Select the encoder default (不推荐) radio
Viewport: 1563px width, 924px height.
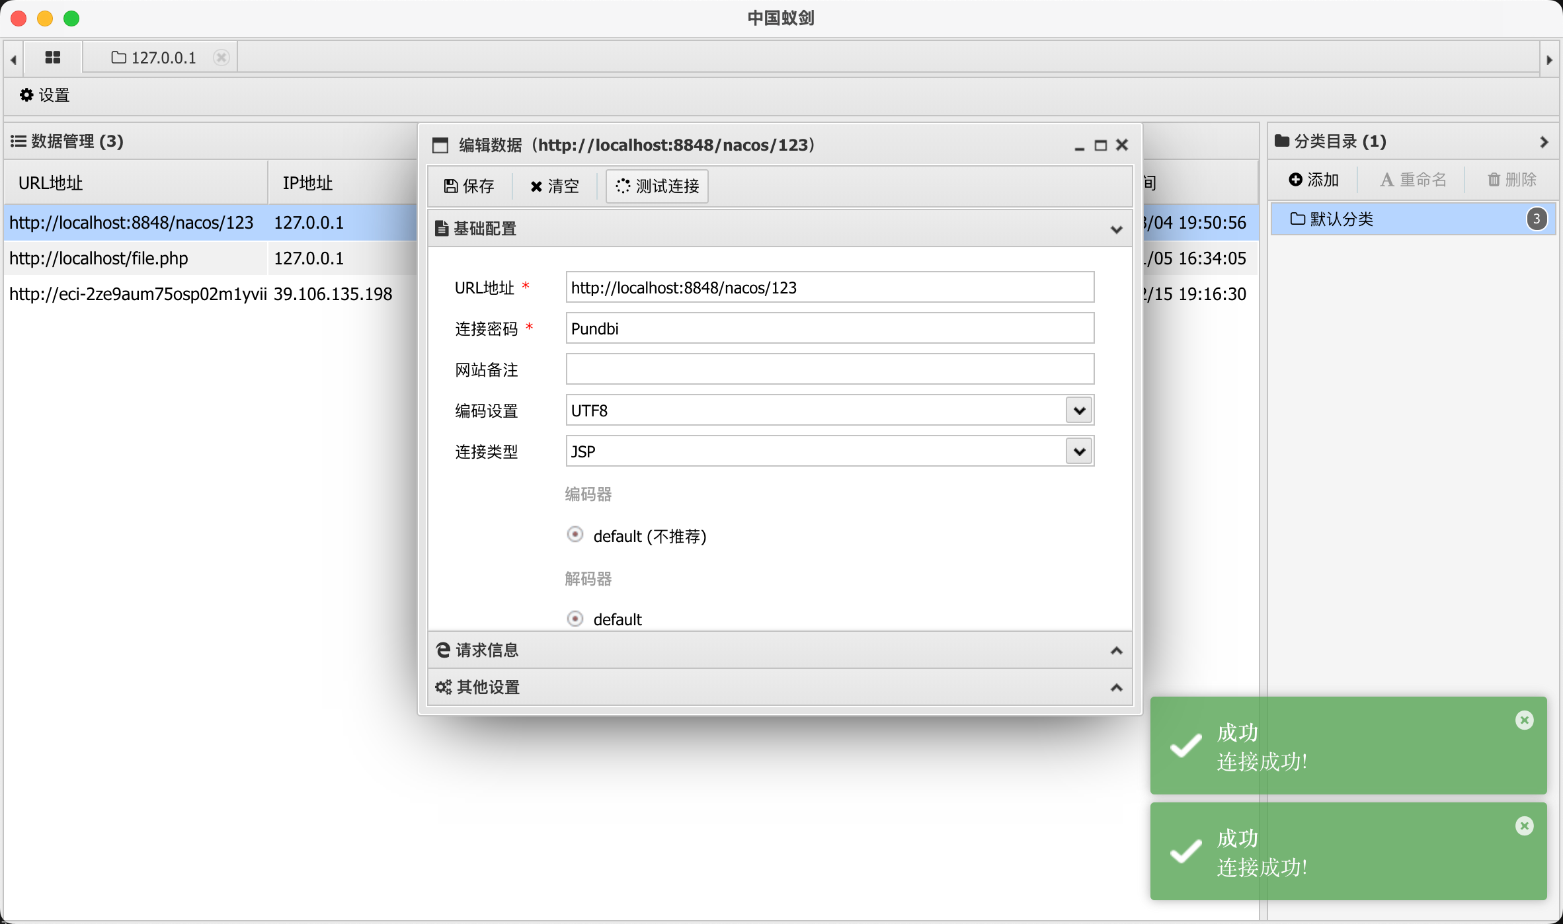[575, 534]
